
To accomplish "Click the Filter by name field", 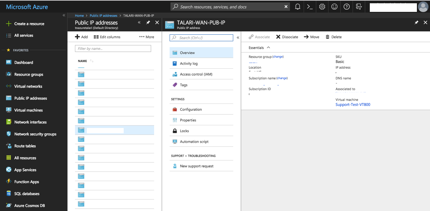I will click(113, 48).
